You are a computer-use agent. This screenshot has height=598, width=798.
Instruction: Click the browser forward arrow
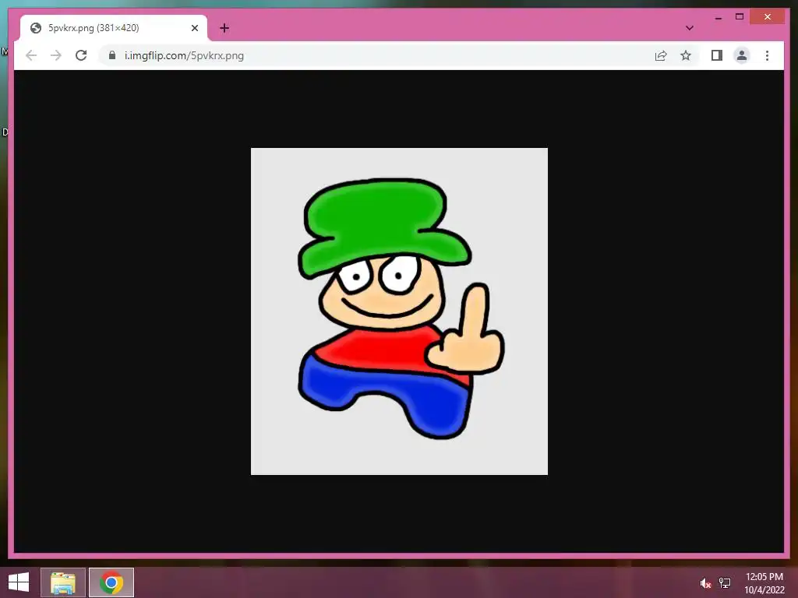point(56,55)
